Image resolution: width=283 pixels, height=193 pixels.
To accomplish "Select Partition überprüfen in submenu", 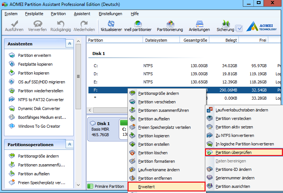I will tap(244, 152).
